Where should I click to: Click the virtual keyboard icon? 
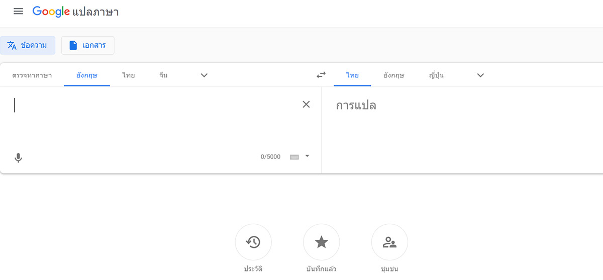[294, 157]
